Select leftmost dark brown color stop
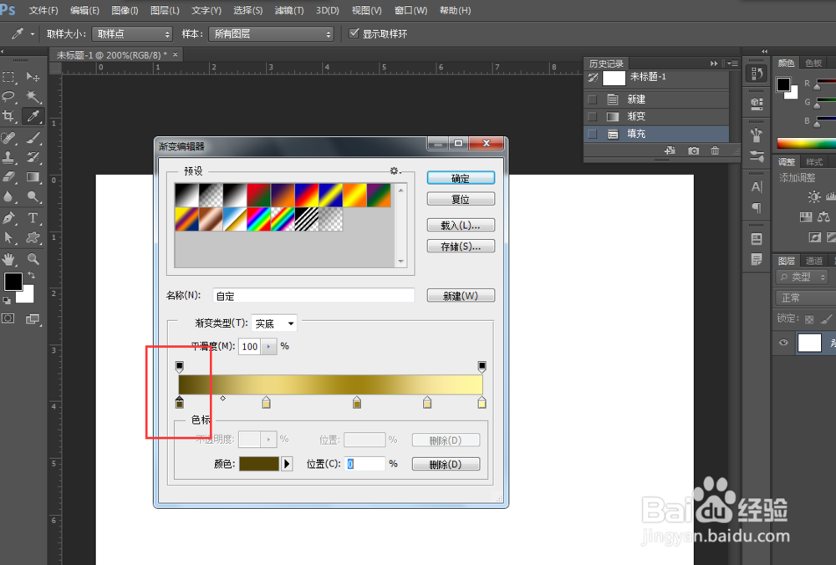This screenshot has width=836, height=565. [179, 402]
